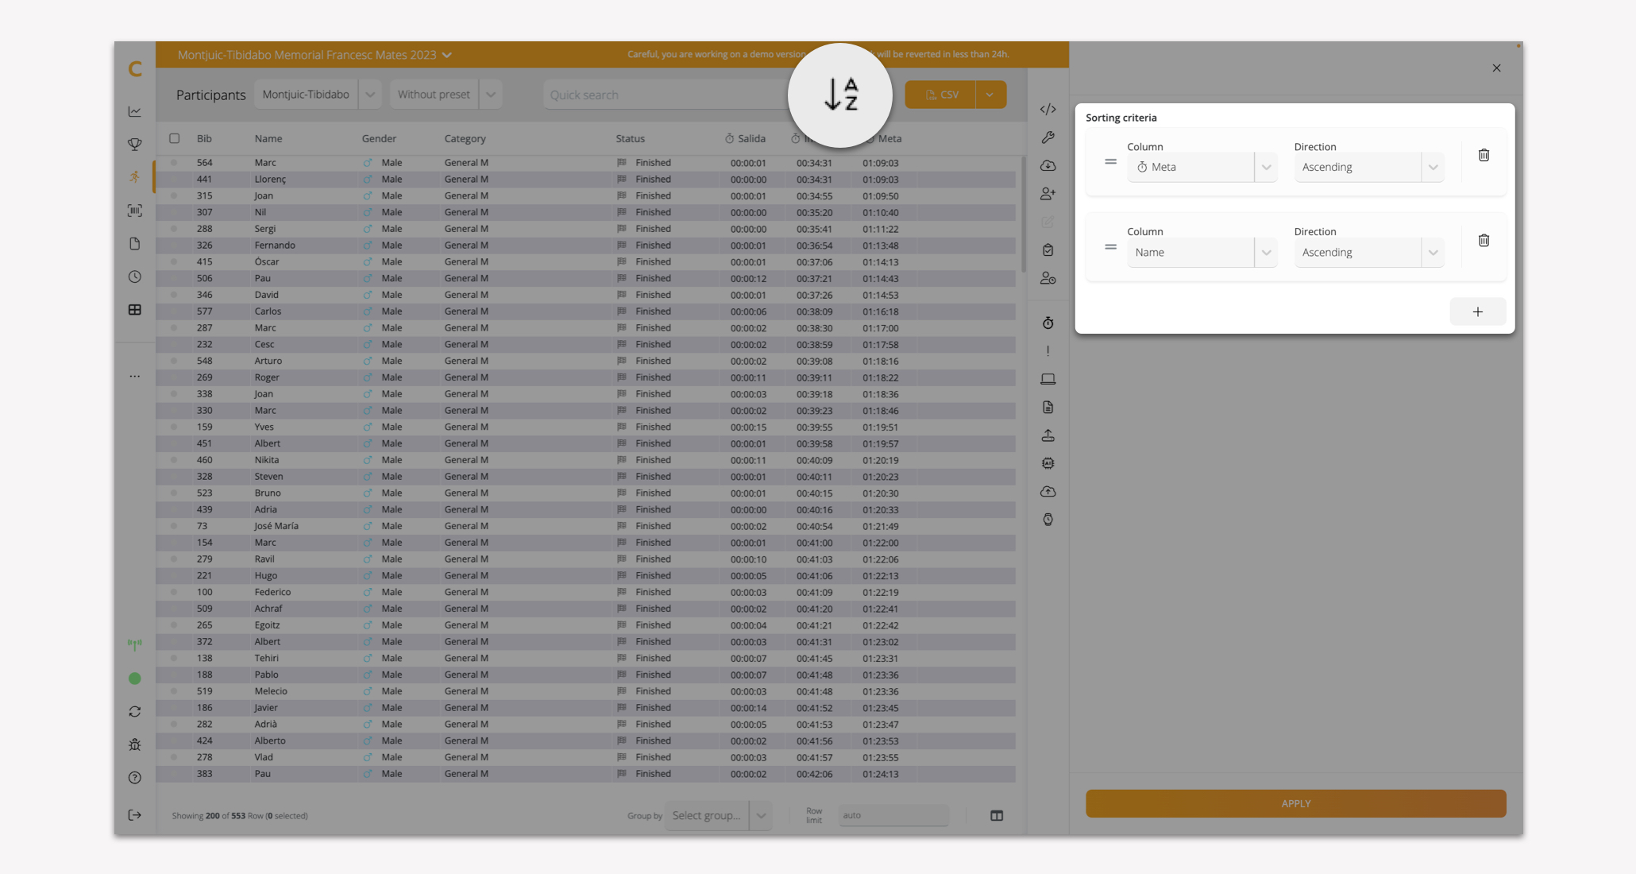Click the logout icon at sidebar bottom

[x=135, y=815]
